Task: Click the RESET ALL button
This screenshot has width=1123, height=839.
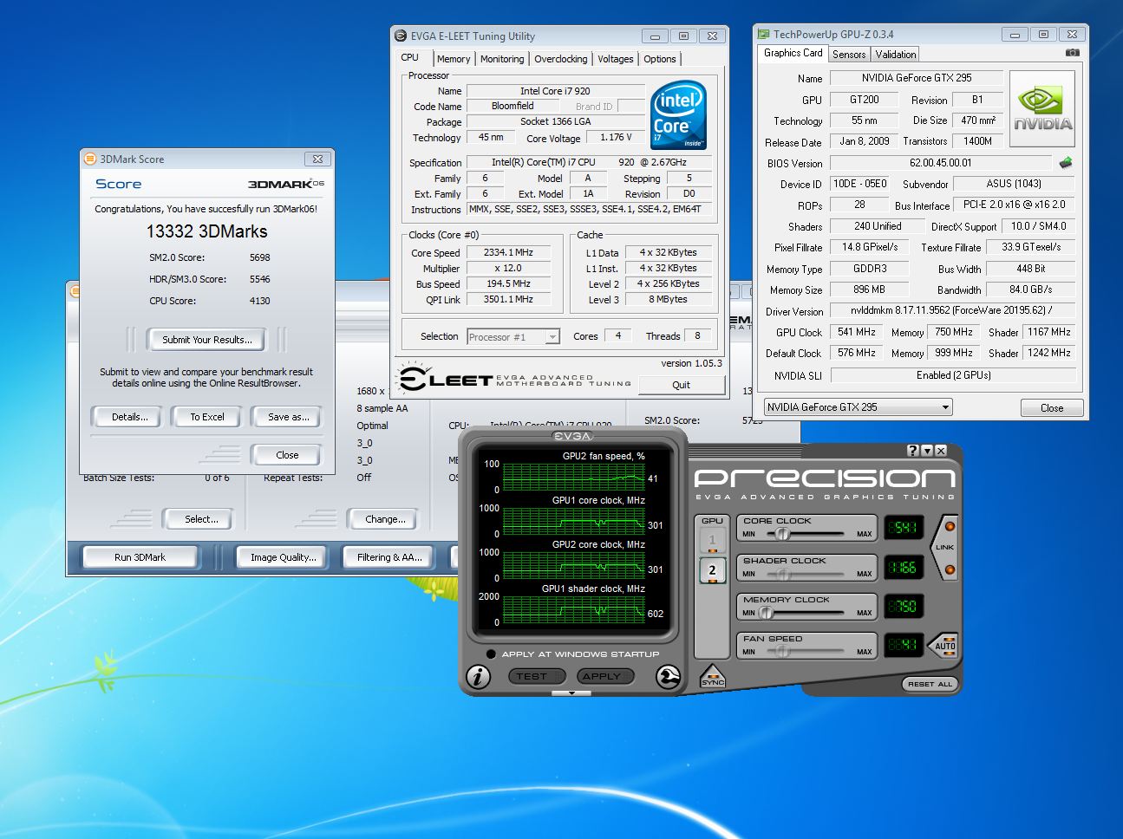Action: (x=930, y=684)
